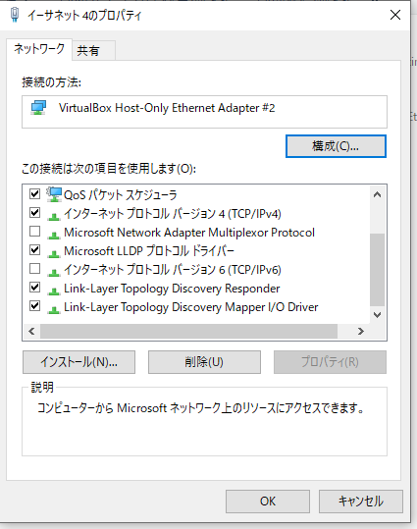
Task: Switch to the ネットワーク tab
Action: click(x=39, y=49)
